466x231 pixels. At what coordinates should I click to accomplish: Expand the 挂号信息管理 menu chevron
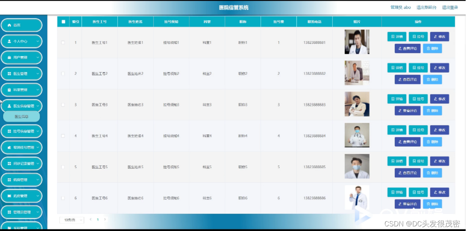[38, 131]
